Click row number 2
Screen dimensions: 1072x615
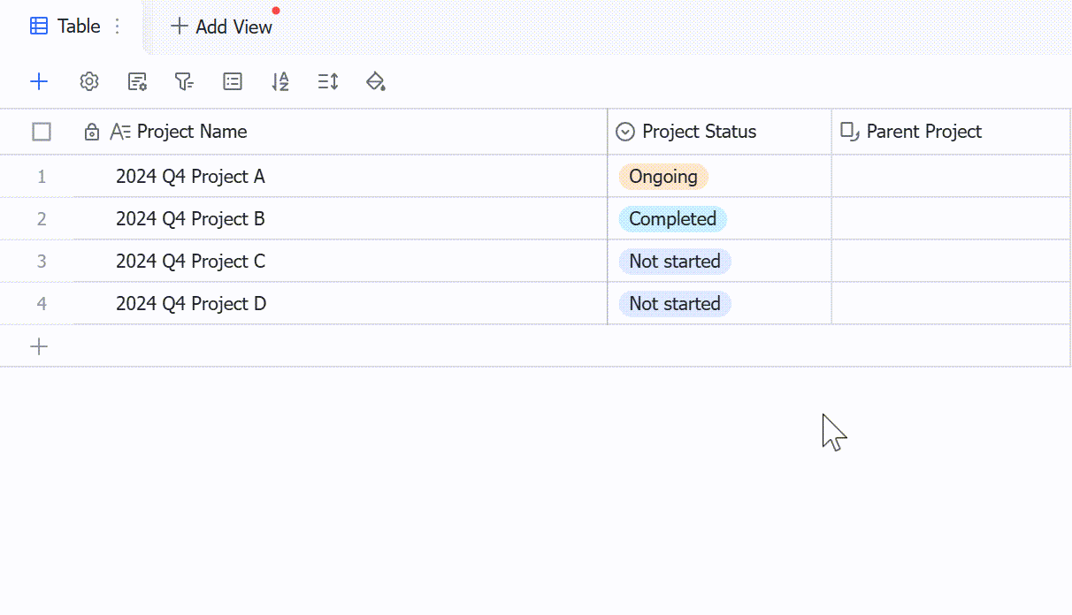click(42, 219)
